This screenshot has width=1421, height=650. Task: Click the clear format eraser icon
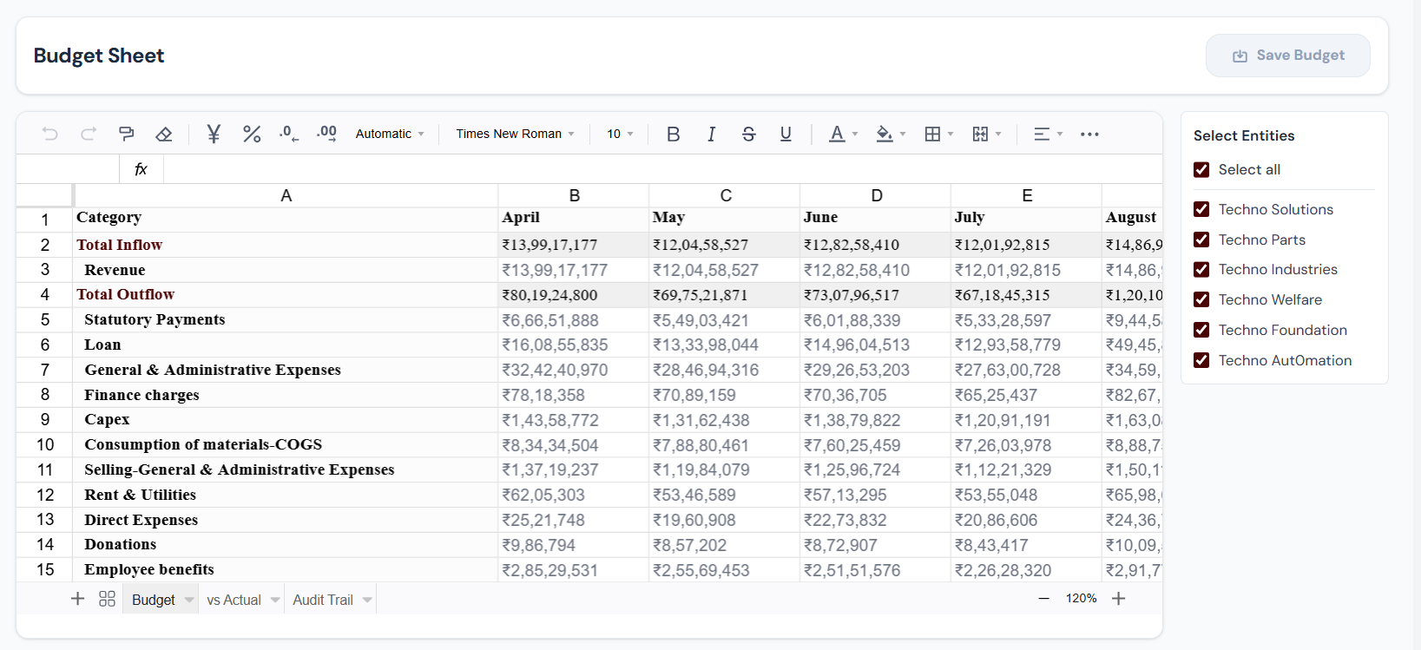164,134
